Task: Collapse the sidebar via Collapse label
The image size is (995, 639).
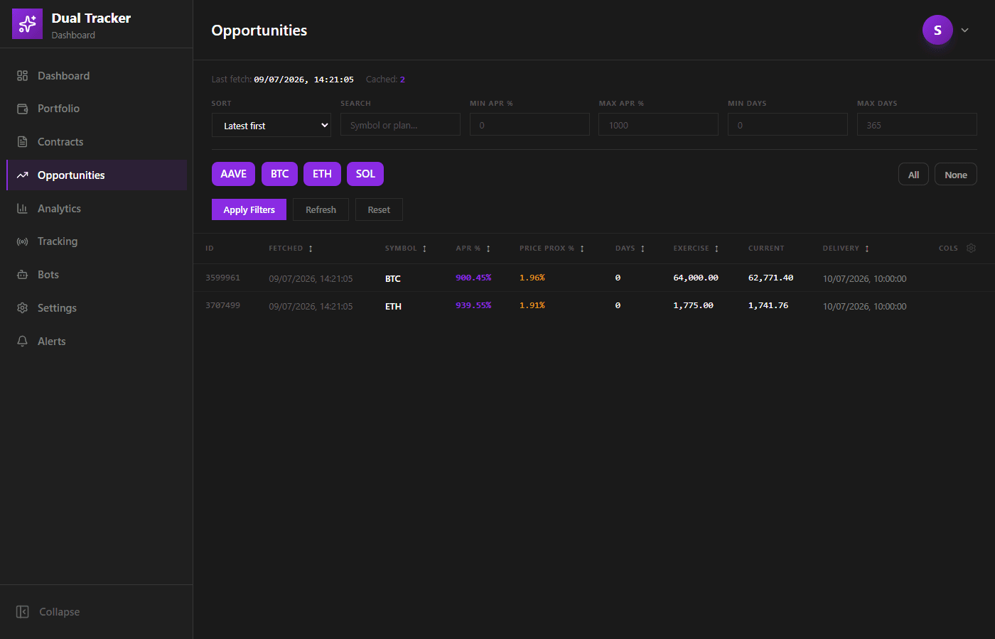Action: [x=60, y=612]
